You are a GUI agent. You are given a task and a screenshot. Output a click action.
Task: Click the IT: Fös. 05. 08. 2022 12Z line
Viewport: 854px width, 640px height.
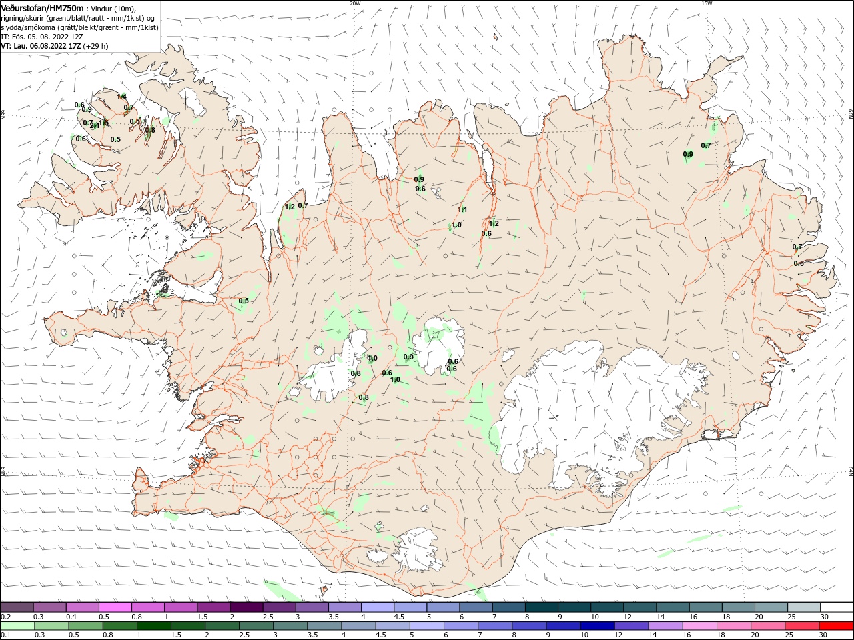point(42,37)
